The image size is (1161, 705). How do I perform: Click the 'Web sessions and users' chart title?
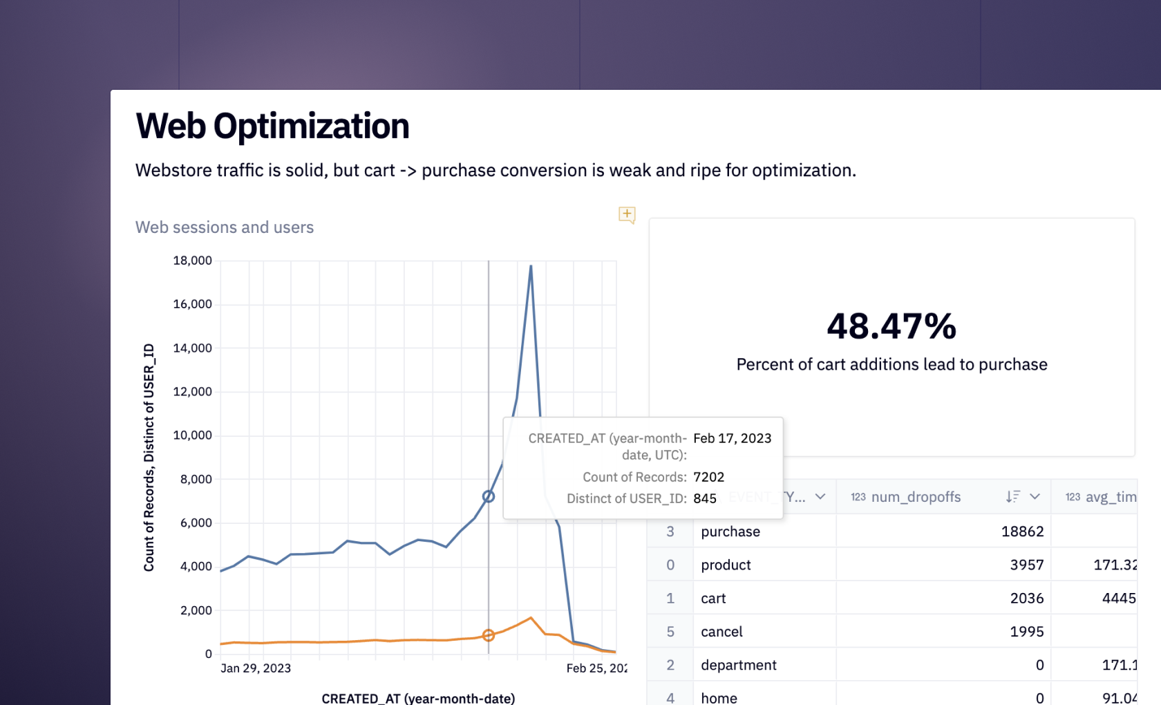tap(225, 227)
